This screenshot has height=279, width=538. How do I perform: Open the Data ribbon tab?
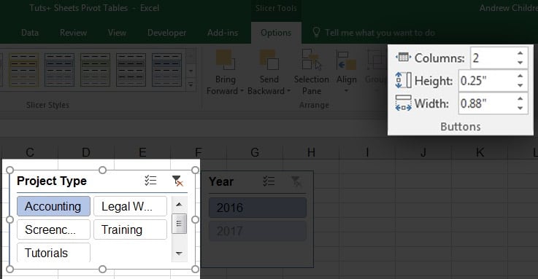point(30,33)
